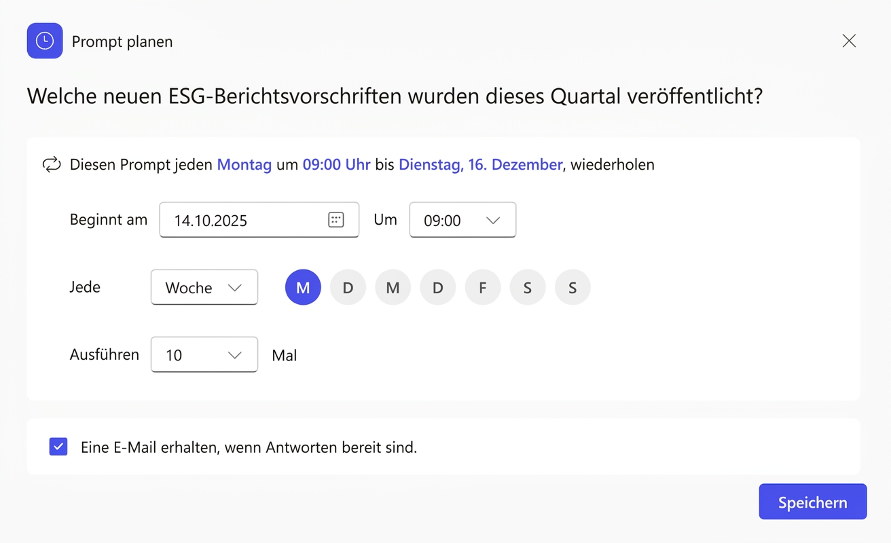Select the Freitag F day button
Screen dimensions: 891x543
point(483,287)
